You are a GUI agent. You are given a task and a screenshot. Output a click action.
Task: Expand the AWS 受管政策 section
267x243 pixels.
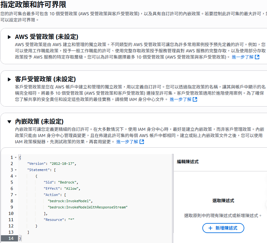pyautogui.click(x=9, y=37)
